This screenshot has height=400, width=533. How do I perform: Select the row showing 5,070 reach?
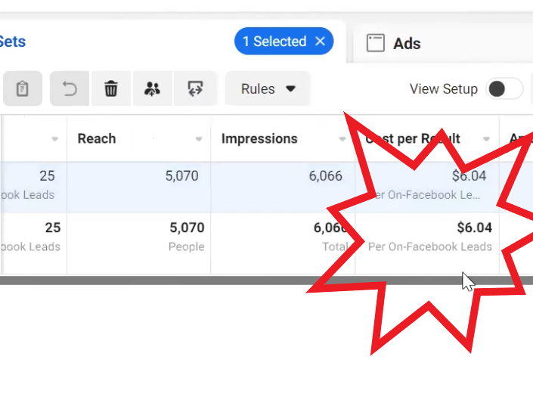coord(266,187)
